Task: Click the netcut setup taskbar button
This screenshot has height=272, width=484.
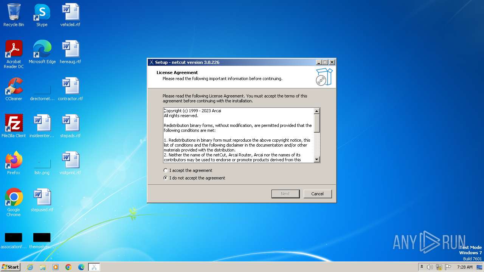Action: coord(94,267)
